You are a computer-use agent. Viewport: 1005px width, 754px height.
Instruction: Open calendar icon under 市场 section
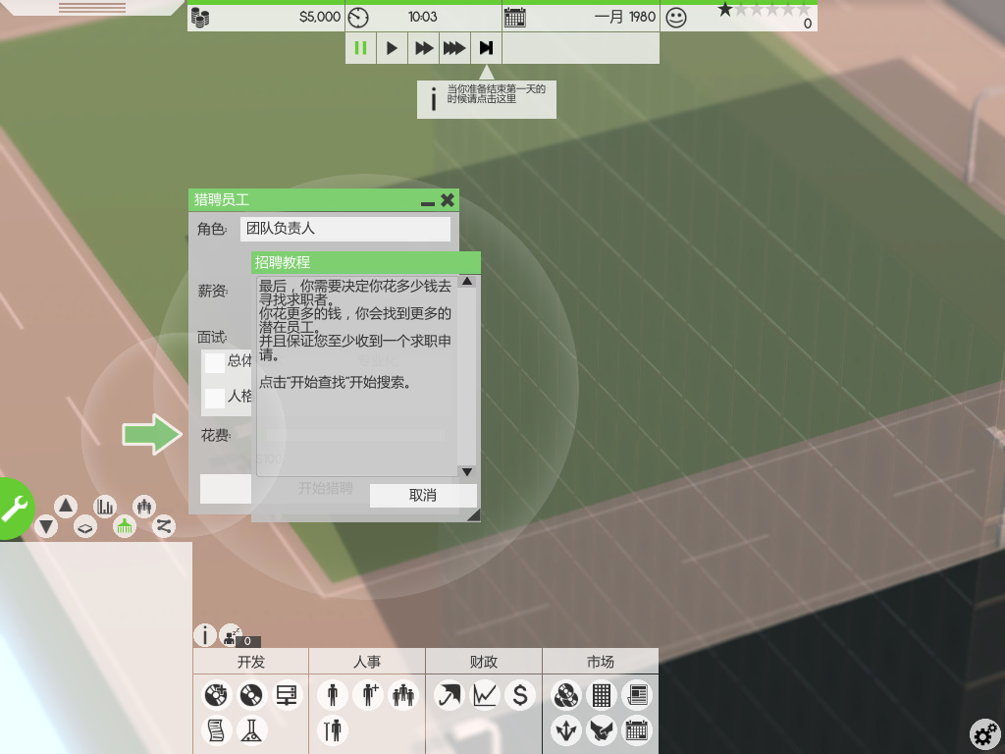636,729
